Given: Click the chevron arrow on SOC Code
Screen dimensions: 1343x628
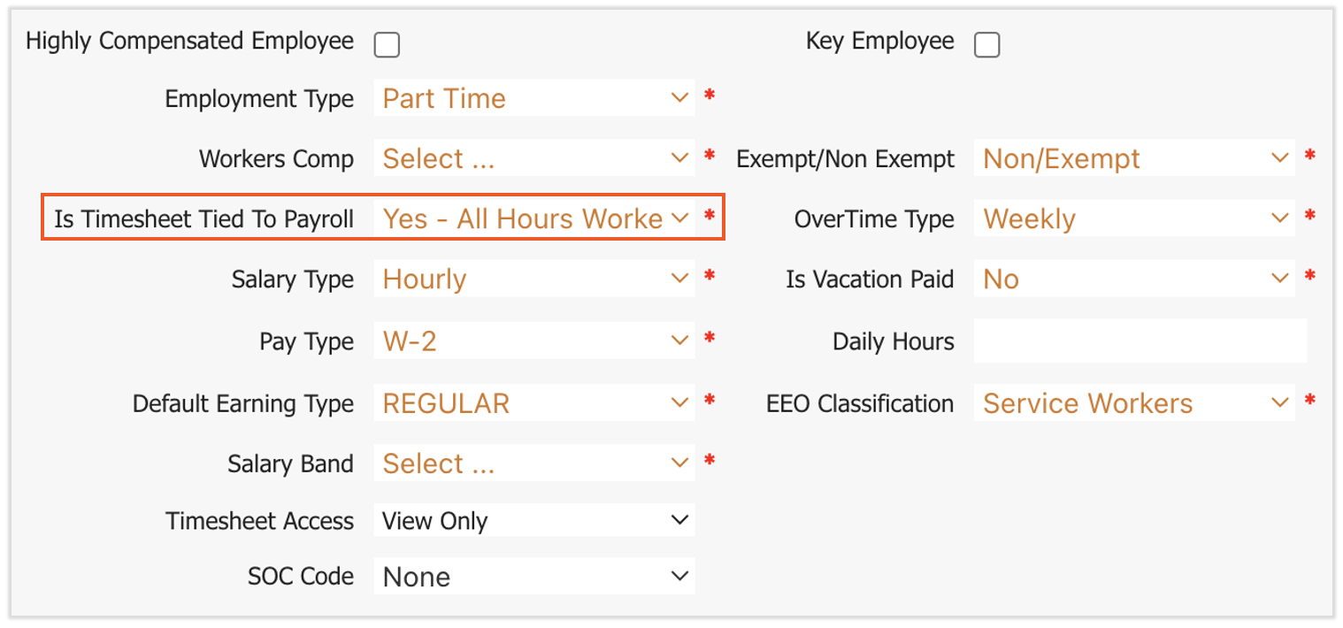Looking at the screenshot, I should 679,577.
